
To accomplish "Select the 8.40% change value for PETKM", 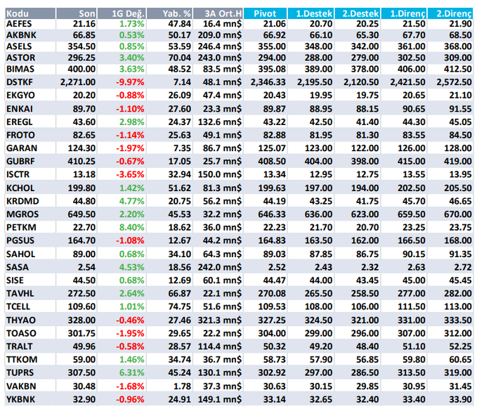I will [132, 227].
